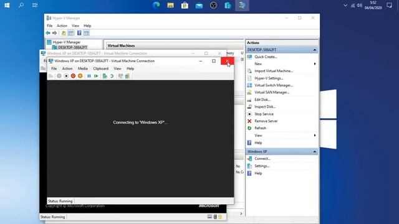Open File menu in front VM Connection window

(54, 68)
